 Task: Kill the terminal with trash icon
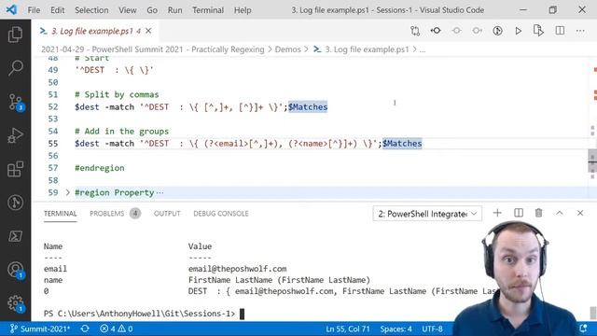click(x=539, y=213)
